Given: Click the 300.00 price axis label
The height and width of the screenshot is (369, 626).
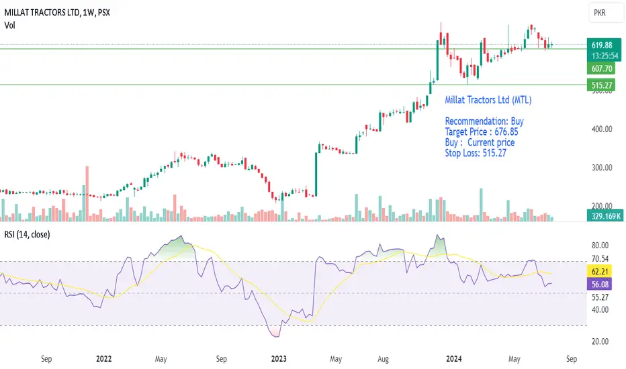Looking at the screenshot, I should pyautogui.click(x=602, y=168).
